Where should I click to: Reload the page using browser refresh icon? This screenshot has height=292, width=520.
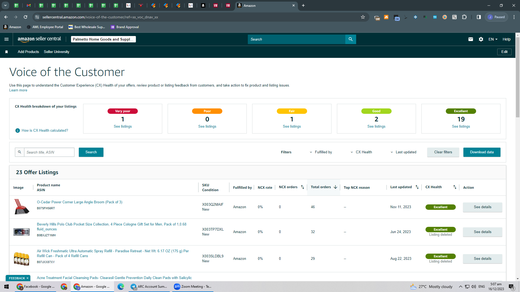tap(25, 17)
